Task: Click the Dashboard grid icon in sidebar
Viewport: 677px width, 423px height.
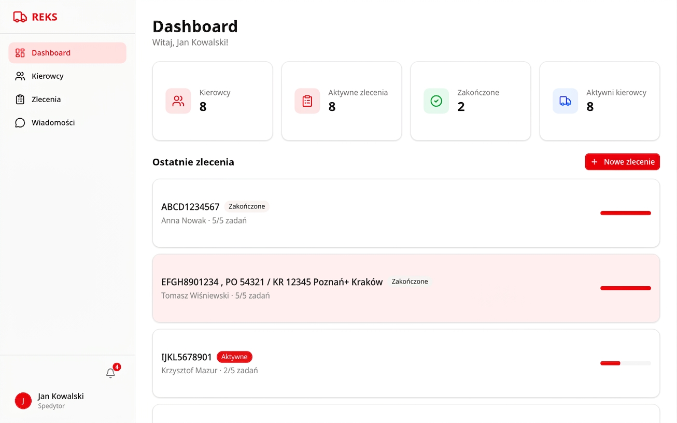Action: (20, 53)
